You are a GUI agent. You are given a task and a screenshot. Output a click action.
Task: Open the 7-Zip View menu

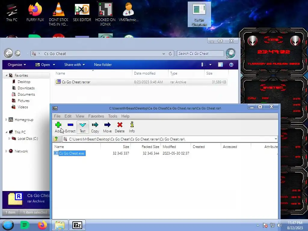(80, 116)
